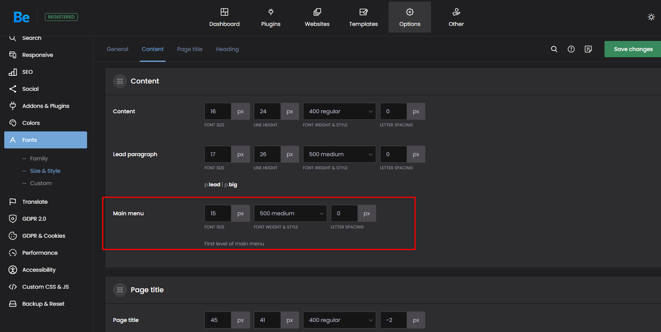
Task: Toggle the light/dark mode sun icon
Action: tap(651, 17)
